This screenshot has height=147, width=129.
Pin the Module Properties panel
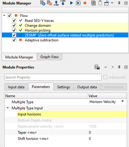coord(119,67)
